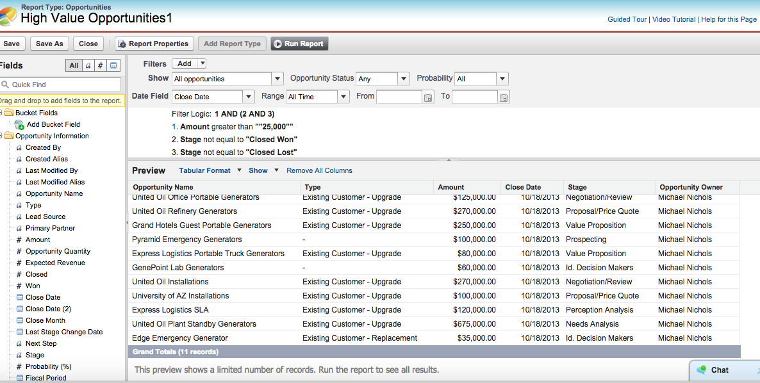The image size is (760, 383).
Task: Click the Remove All Columns link
Action: coord(319,170)
